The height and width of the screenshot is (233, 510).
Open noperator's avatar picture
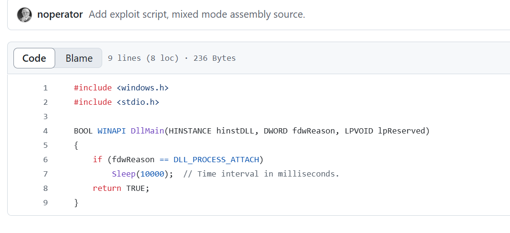(25, 15)
